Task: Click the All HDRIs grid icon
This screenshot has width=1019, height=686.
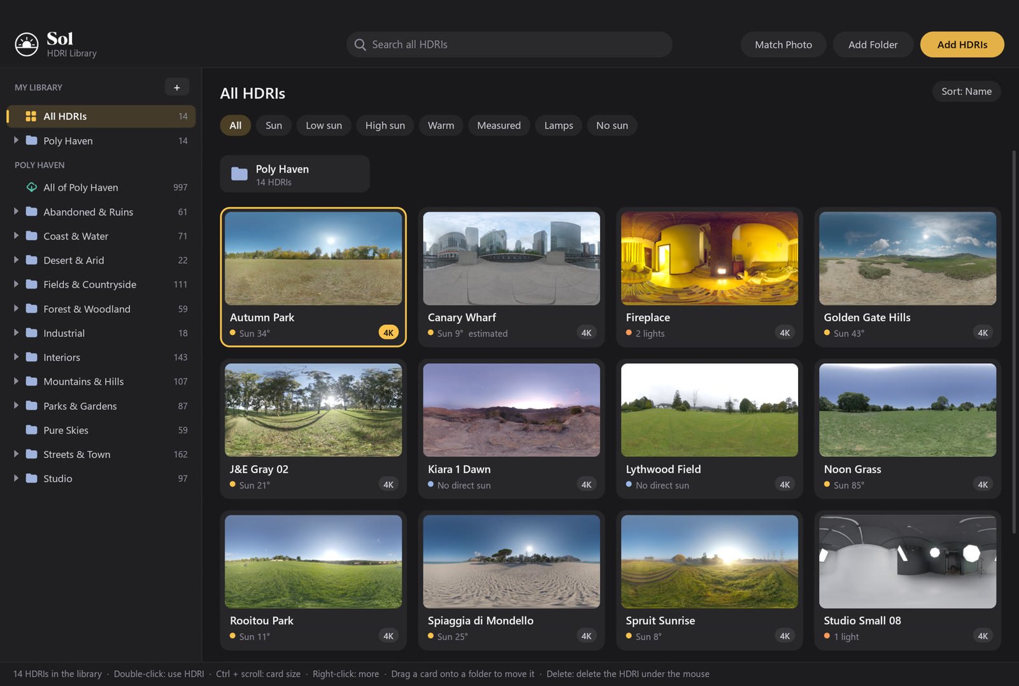Action: pos(31,116)
